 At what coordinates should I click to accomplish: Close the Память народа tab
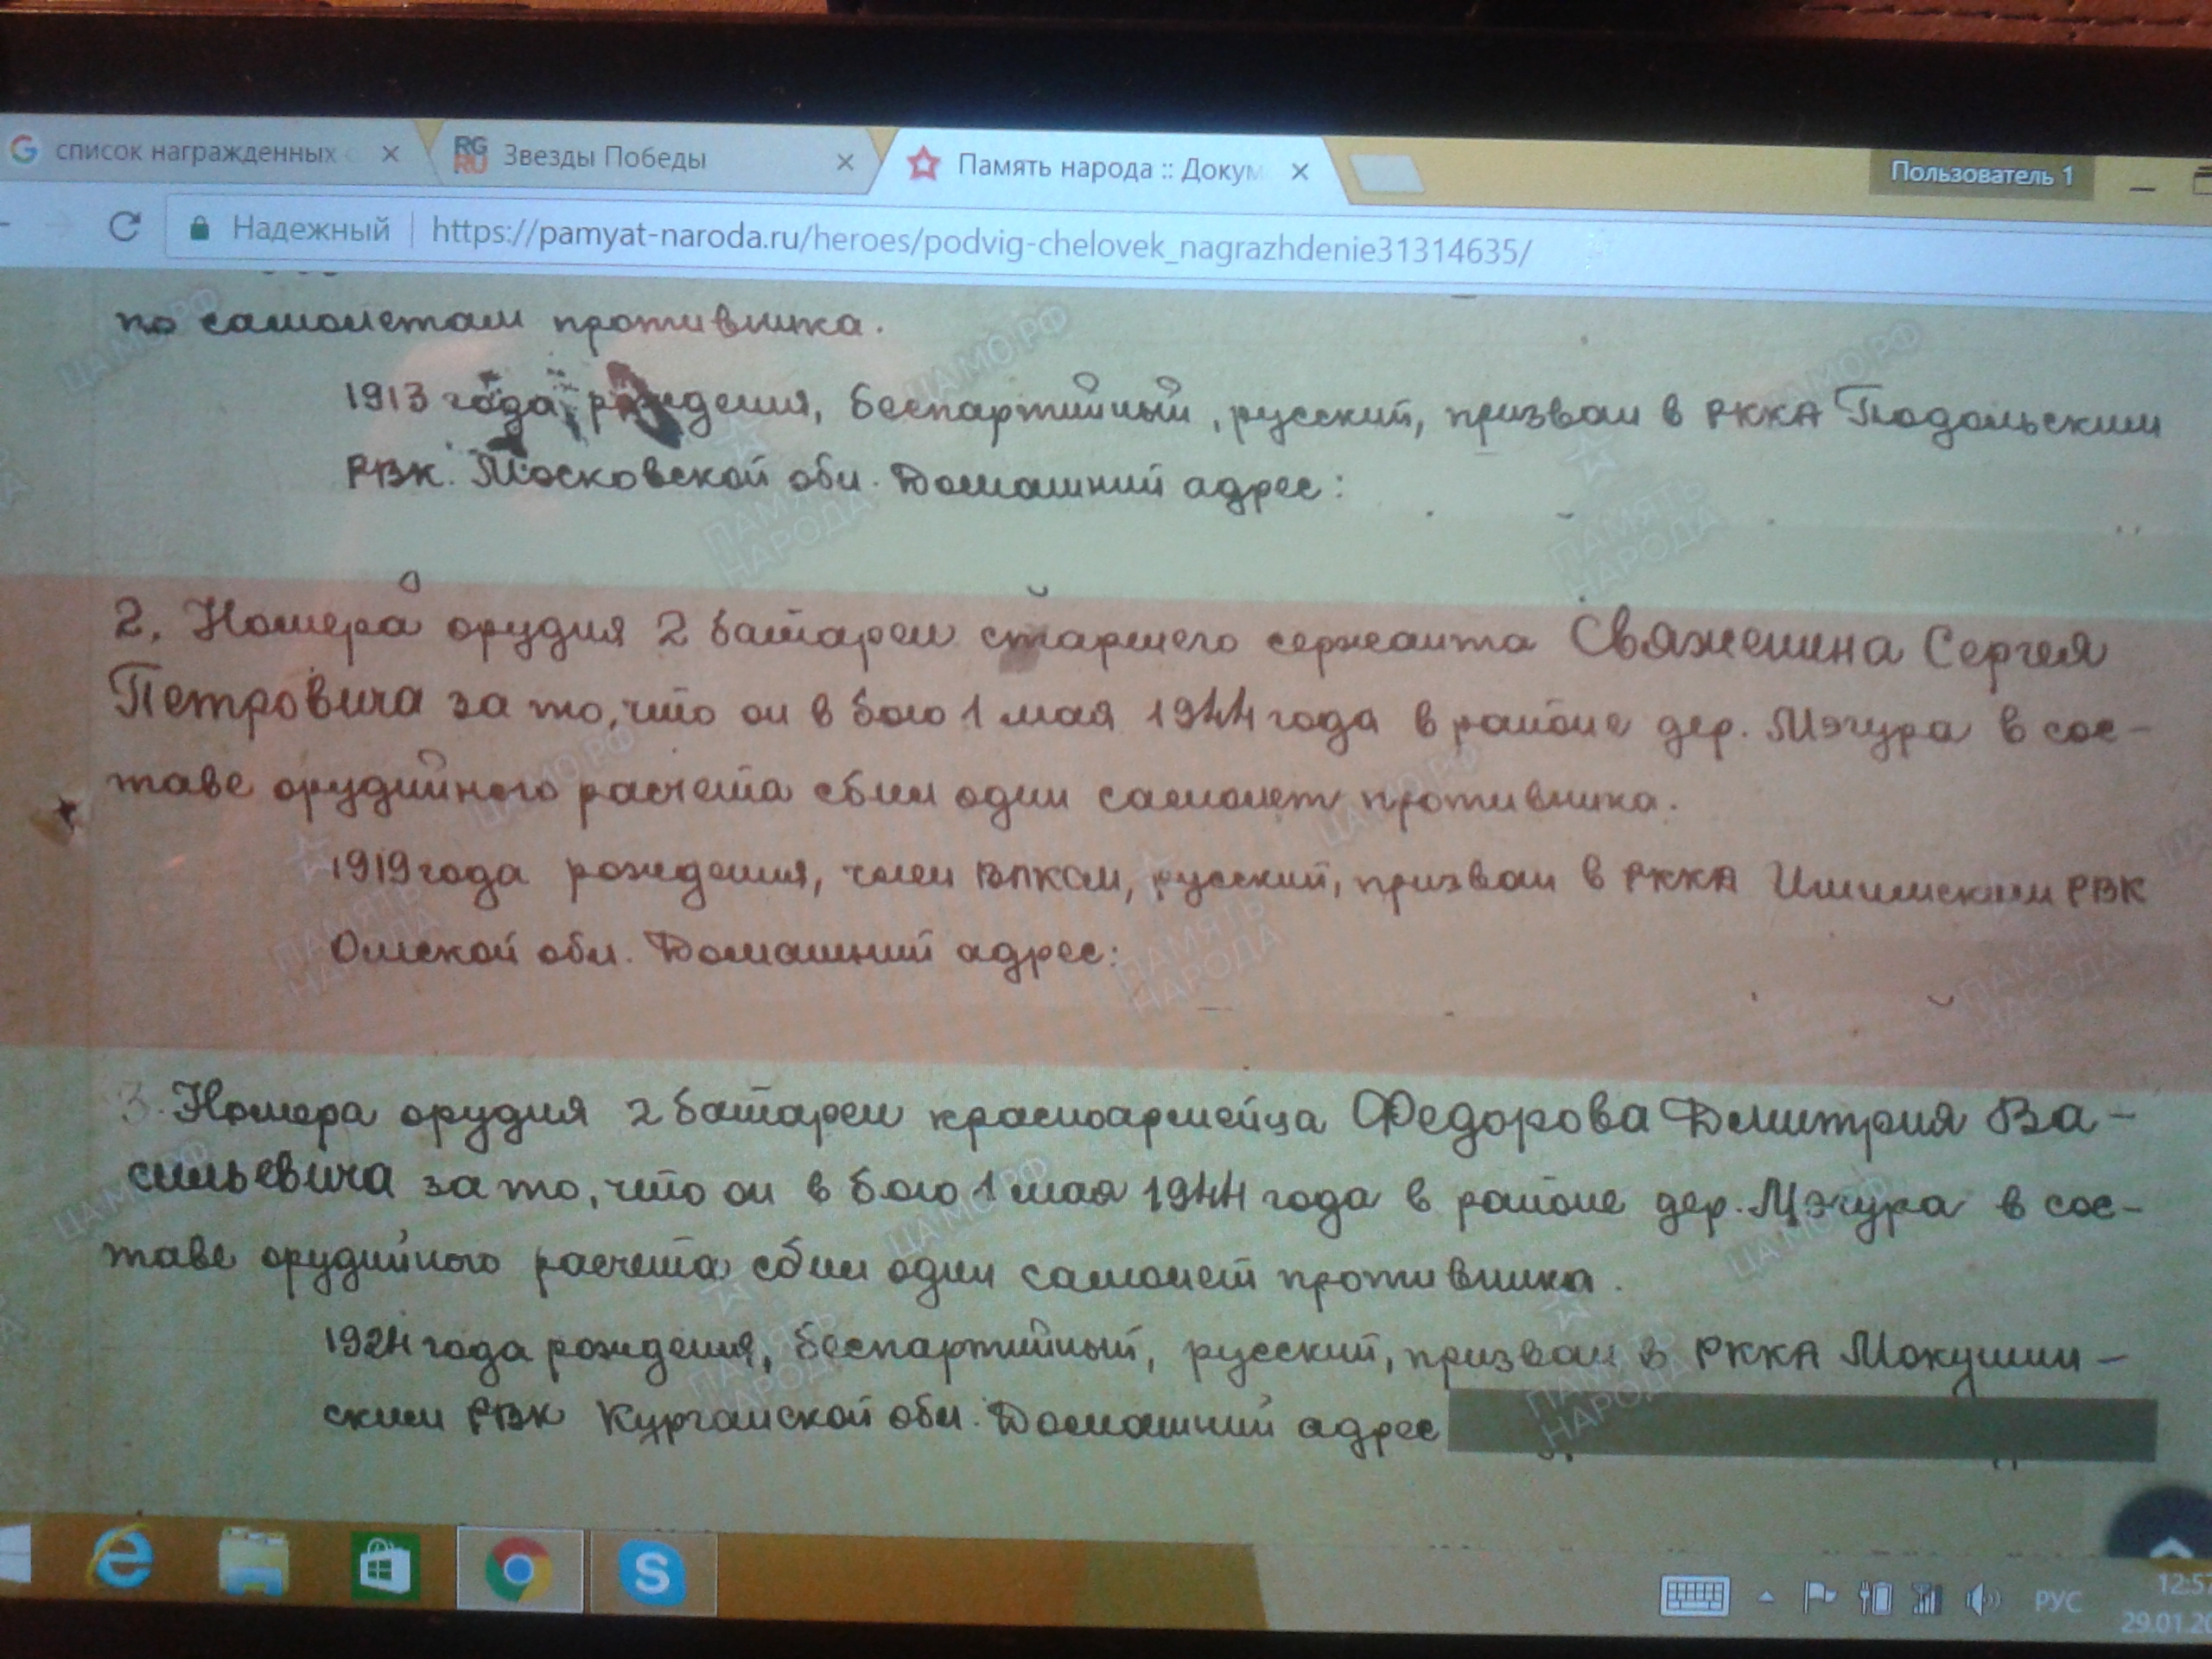(1300, 172)
